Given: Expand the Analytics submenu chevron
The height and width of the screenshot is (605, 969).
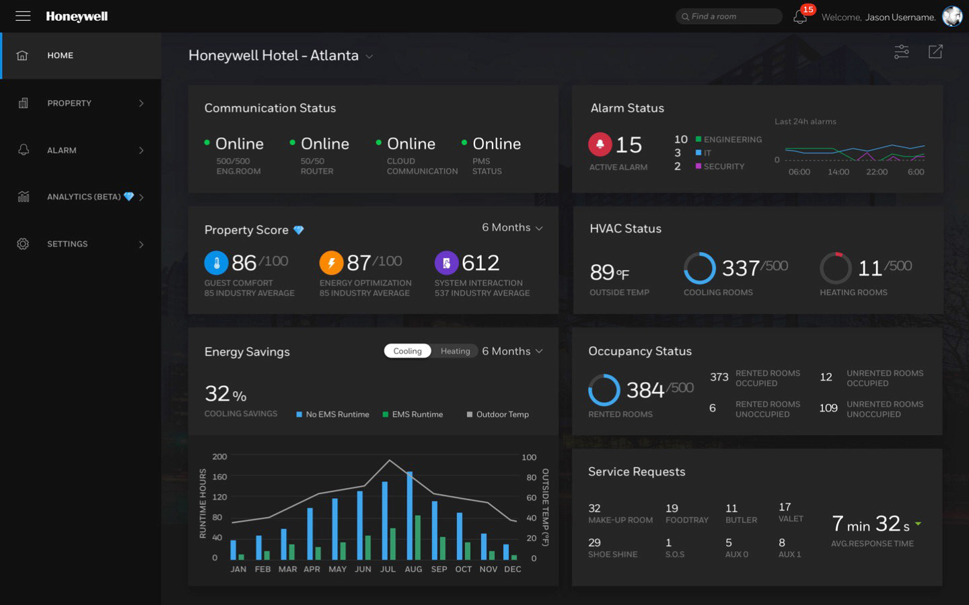Looking at the screenshot, I should coord(141,197).
